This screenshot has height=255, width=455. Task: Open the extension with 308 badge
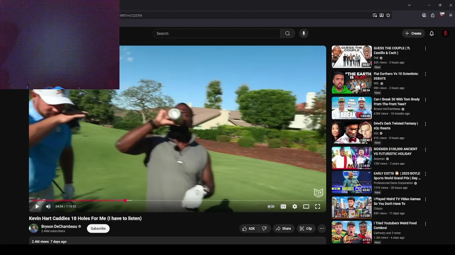(442, 15)
